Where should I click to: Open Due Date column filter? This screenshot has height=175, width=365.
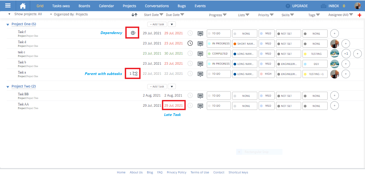coord(182,15)
